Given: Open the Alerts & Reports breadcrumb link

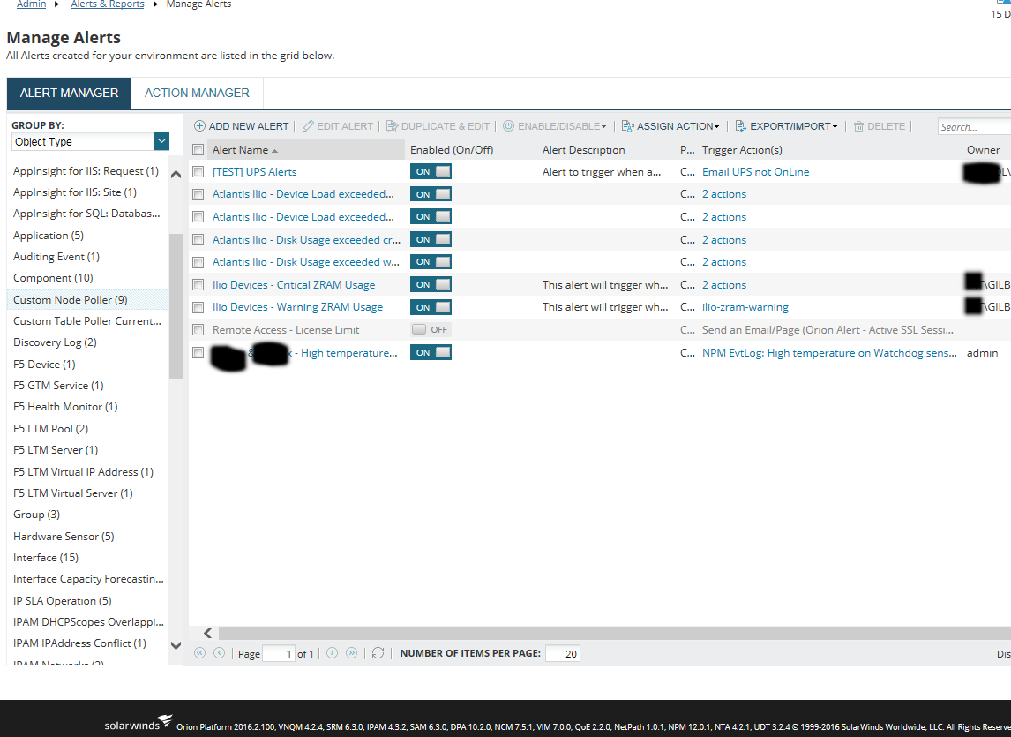Looking at the screenshot, I should click(108, 4).
